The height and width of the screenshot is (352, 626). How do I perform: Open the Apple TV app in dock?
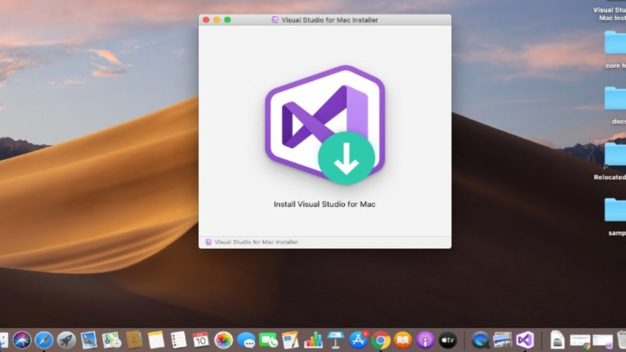tap(447, 339)
